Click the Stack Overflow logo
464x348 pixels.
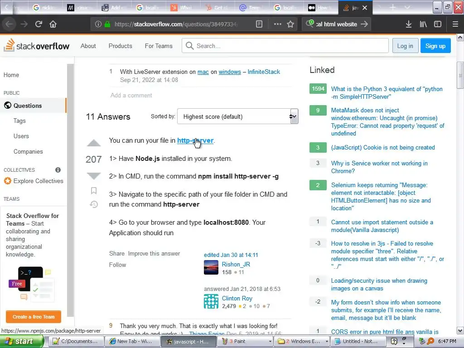coord(36,46)
